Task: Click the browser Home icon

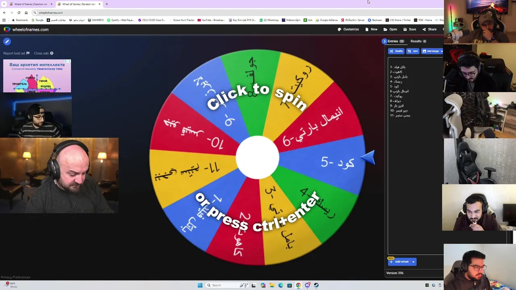Action: (x=26, y=13)
